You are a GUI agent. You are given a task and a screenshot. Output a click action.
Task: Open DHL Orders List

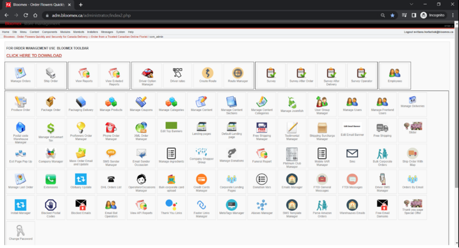pos(111,182)
